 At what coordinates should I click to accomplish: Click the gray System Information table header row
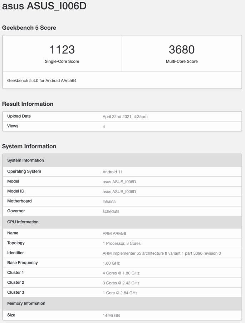[122, 160]
